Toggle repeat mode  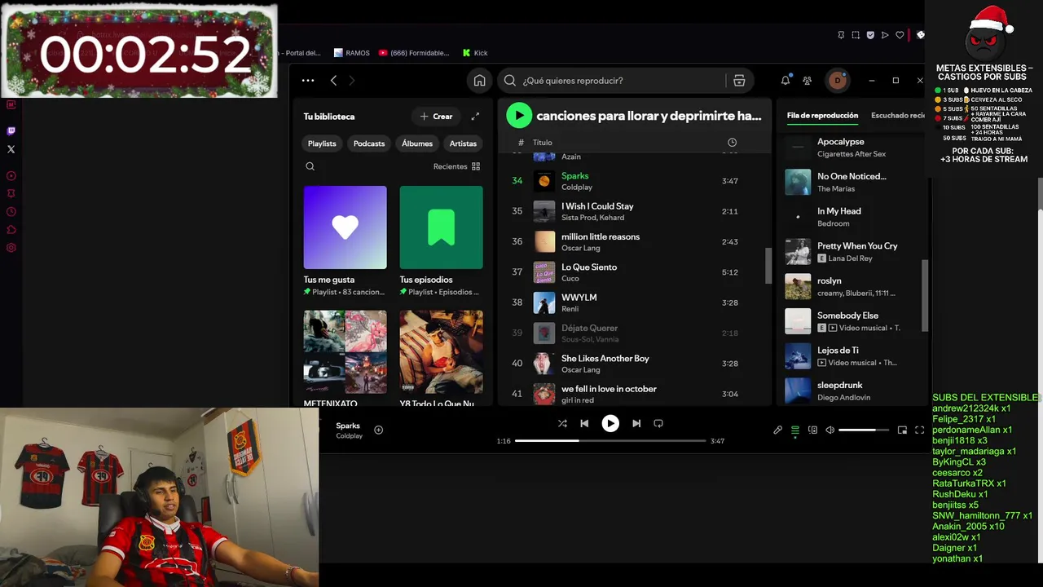coord(658,423)
